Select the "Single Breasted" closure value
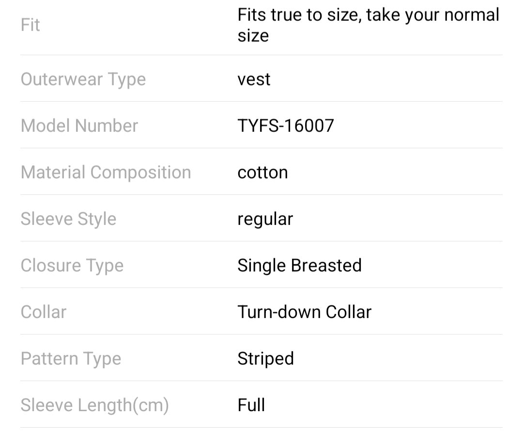This screenshot has width=523, height=433. tap(299, 265)
